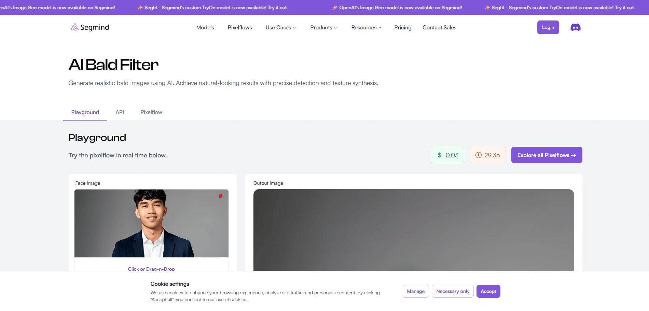Click the dollar cost badge showing 0.03
This screenshot has width=649, height=311.
(x=447, y=155)
